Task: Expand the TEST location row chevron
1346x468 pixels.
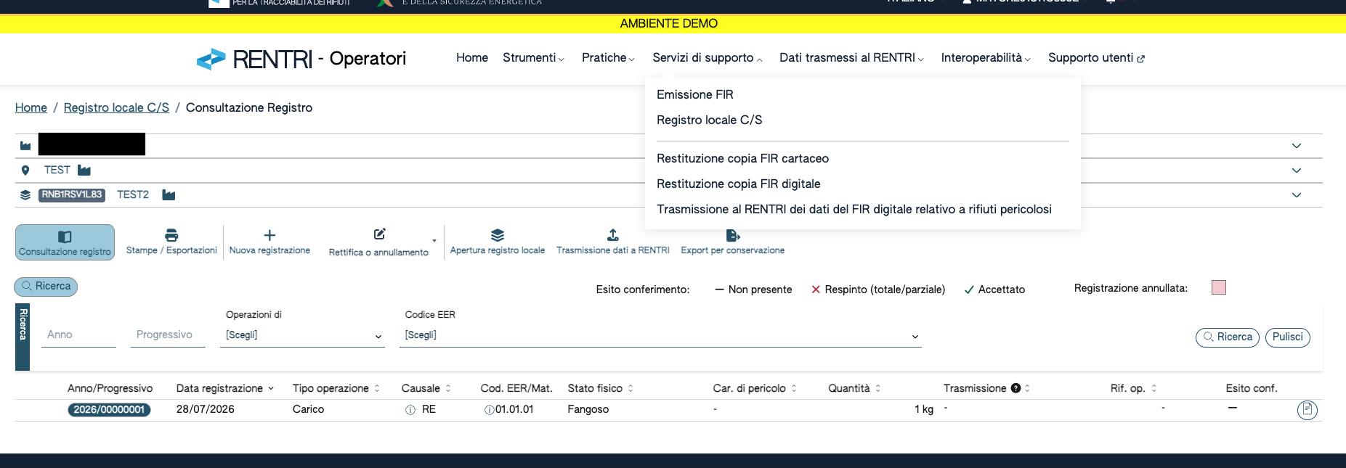Action: point(1297,171)
